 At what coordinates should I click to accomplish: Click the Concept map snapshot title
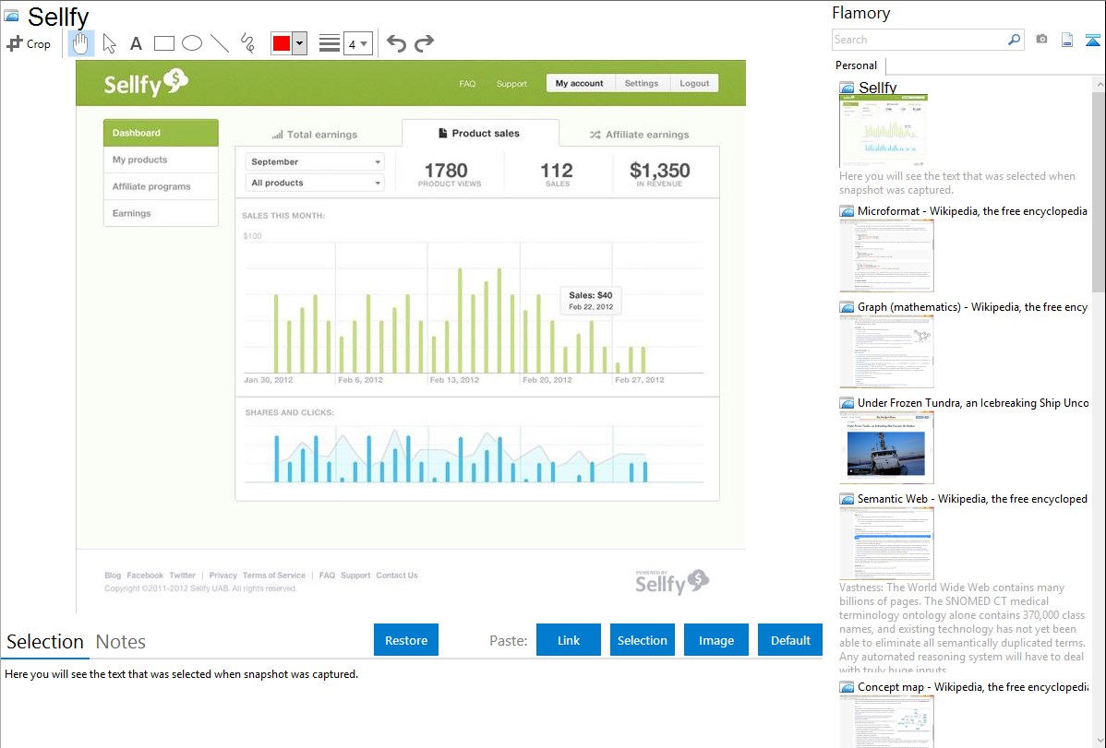pyautogui.click(x=973, y=687)
